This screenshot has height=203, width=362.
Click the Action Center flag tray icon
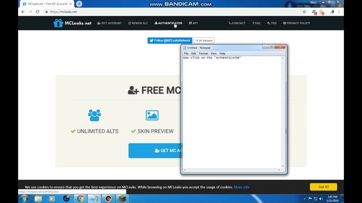(x=310, y=198)
